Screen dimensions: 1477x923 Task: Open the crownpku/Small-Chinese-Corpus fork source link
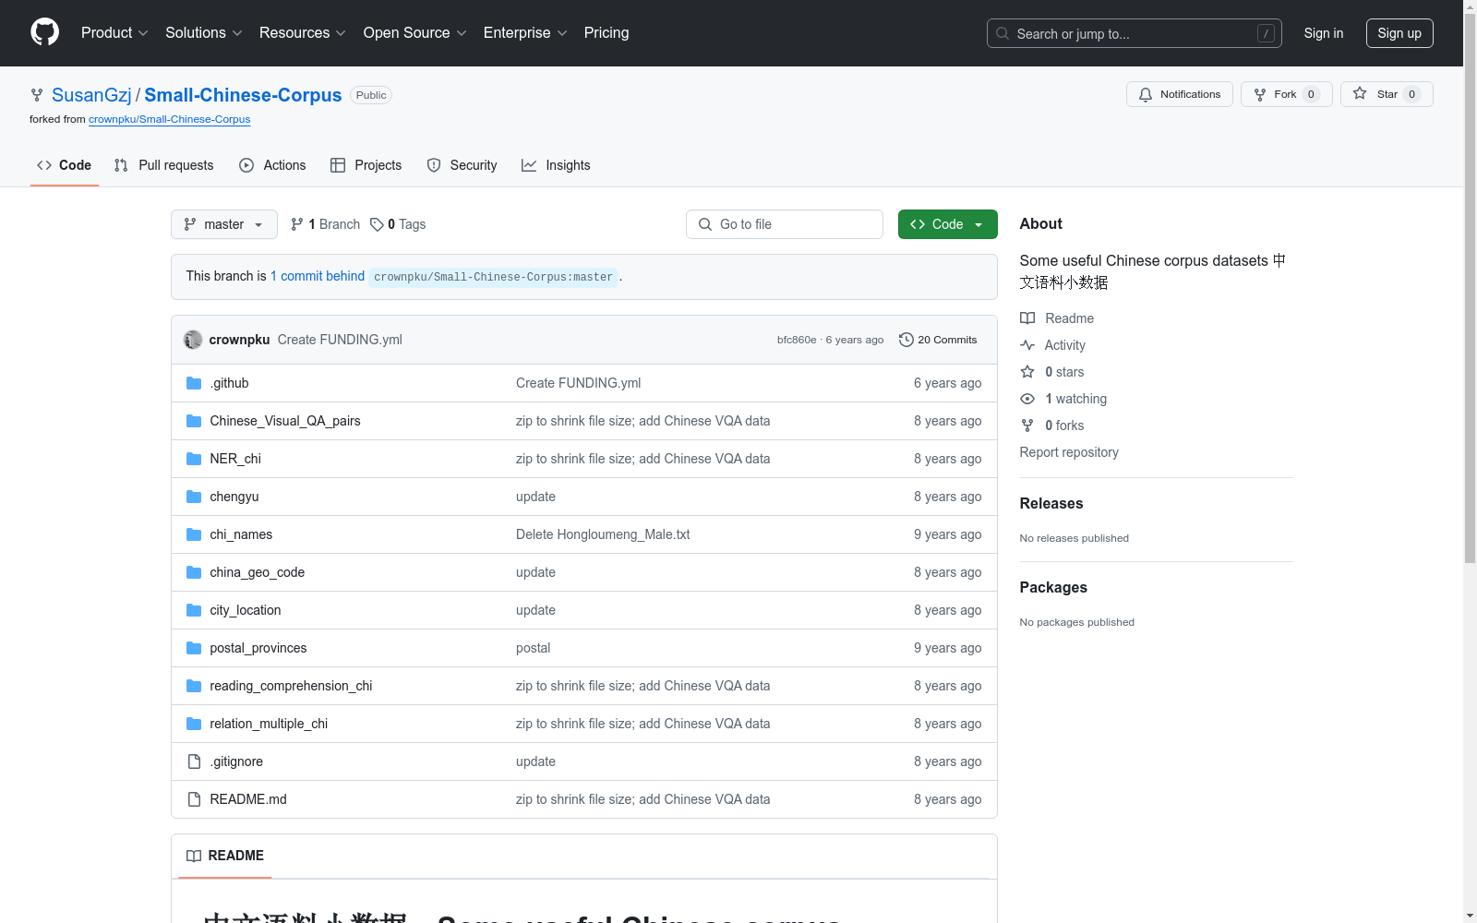click(170, 119)
